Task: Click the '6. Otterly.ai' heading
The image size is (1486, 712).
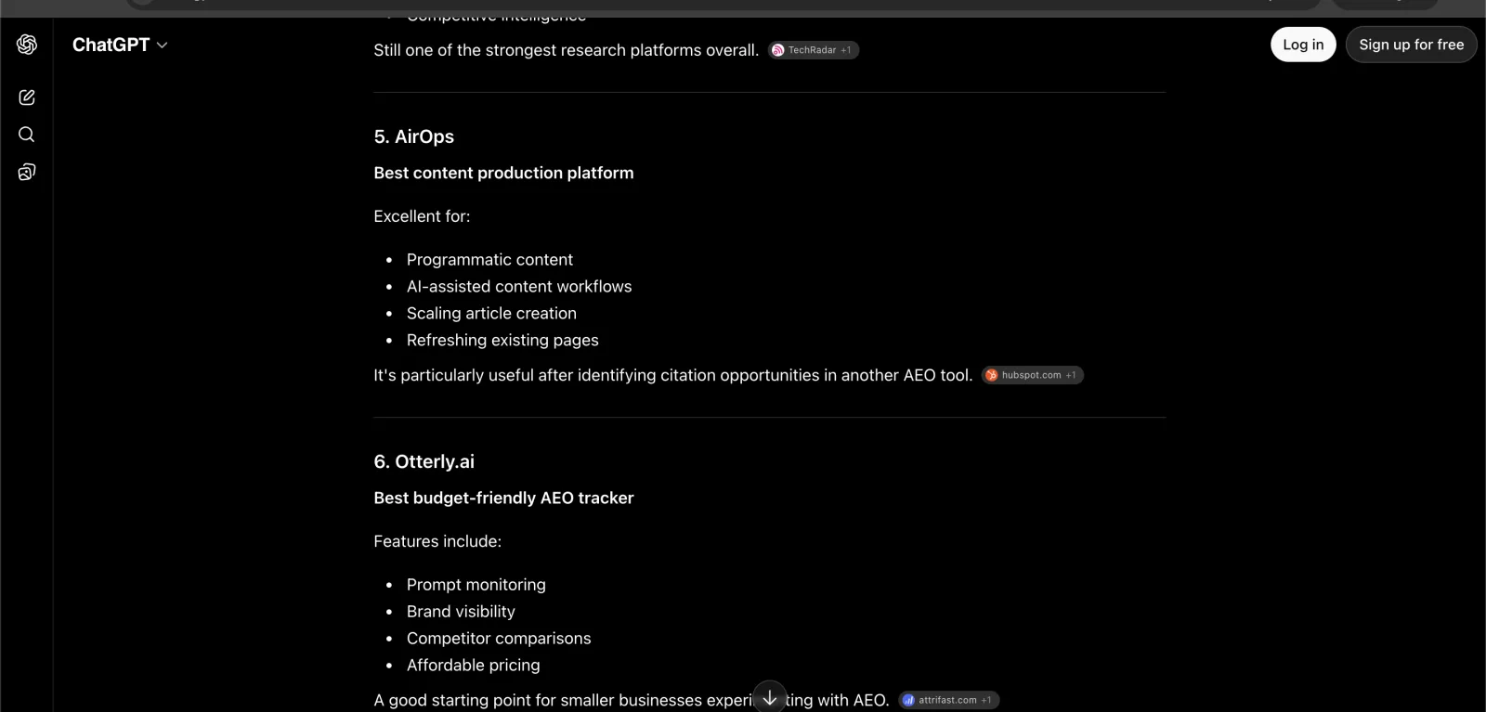Action: click(x=424, y=461)
